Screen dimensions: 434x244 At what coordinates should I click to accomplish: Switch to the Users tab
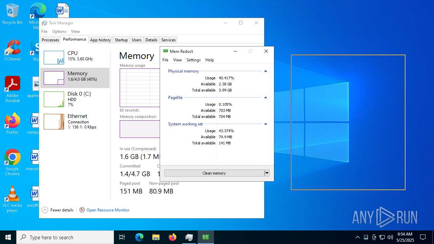(x=137, y=40)
